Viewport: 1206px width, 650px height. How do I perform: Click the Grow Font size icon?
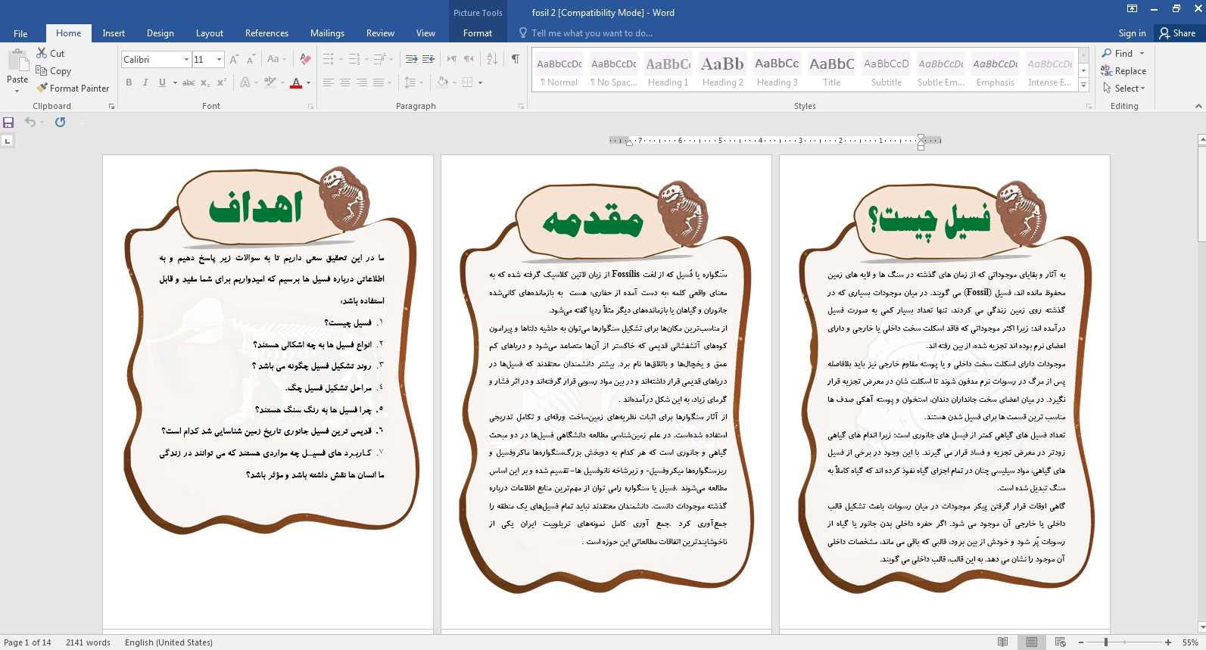(x=234, y=59)
